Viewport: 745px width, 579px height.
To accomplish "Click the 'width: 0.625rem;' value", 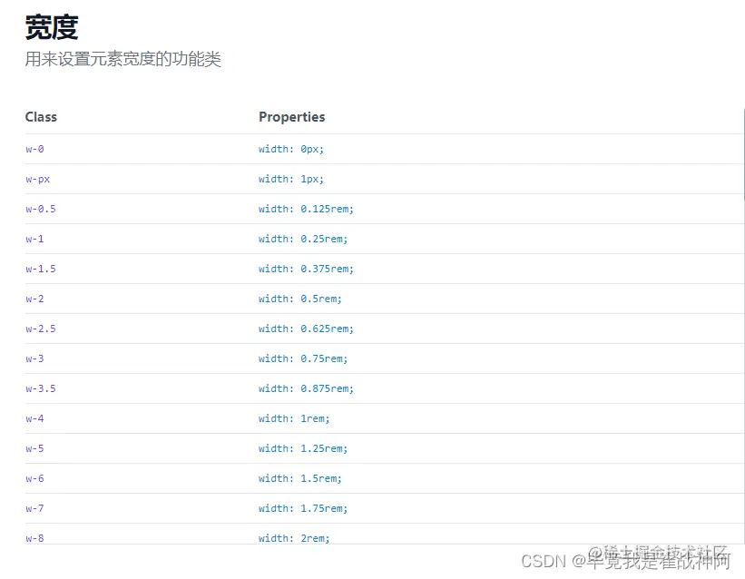I will pyautogui.click(x=306, y=329).
